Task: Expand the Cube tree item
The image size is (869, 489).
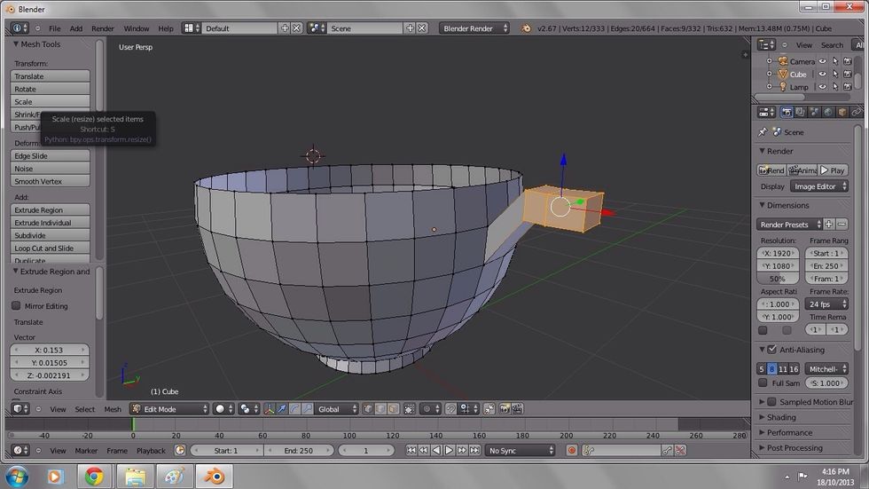Action: (770, 75)
